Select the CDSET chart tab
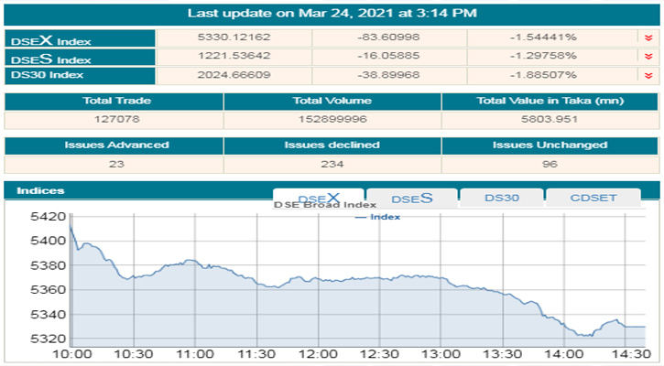 click(593, 198)
